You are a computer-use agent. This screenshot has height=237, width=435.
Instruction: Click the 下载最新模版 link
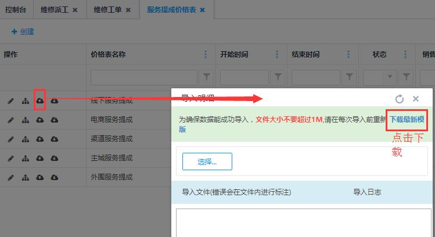point(407,119)
